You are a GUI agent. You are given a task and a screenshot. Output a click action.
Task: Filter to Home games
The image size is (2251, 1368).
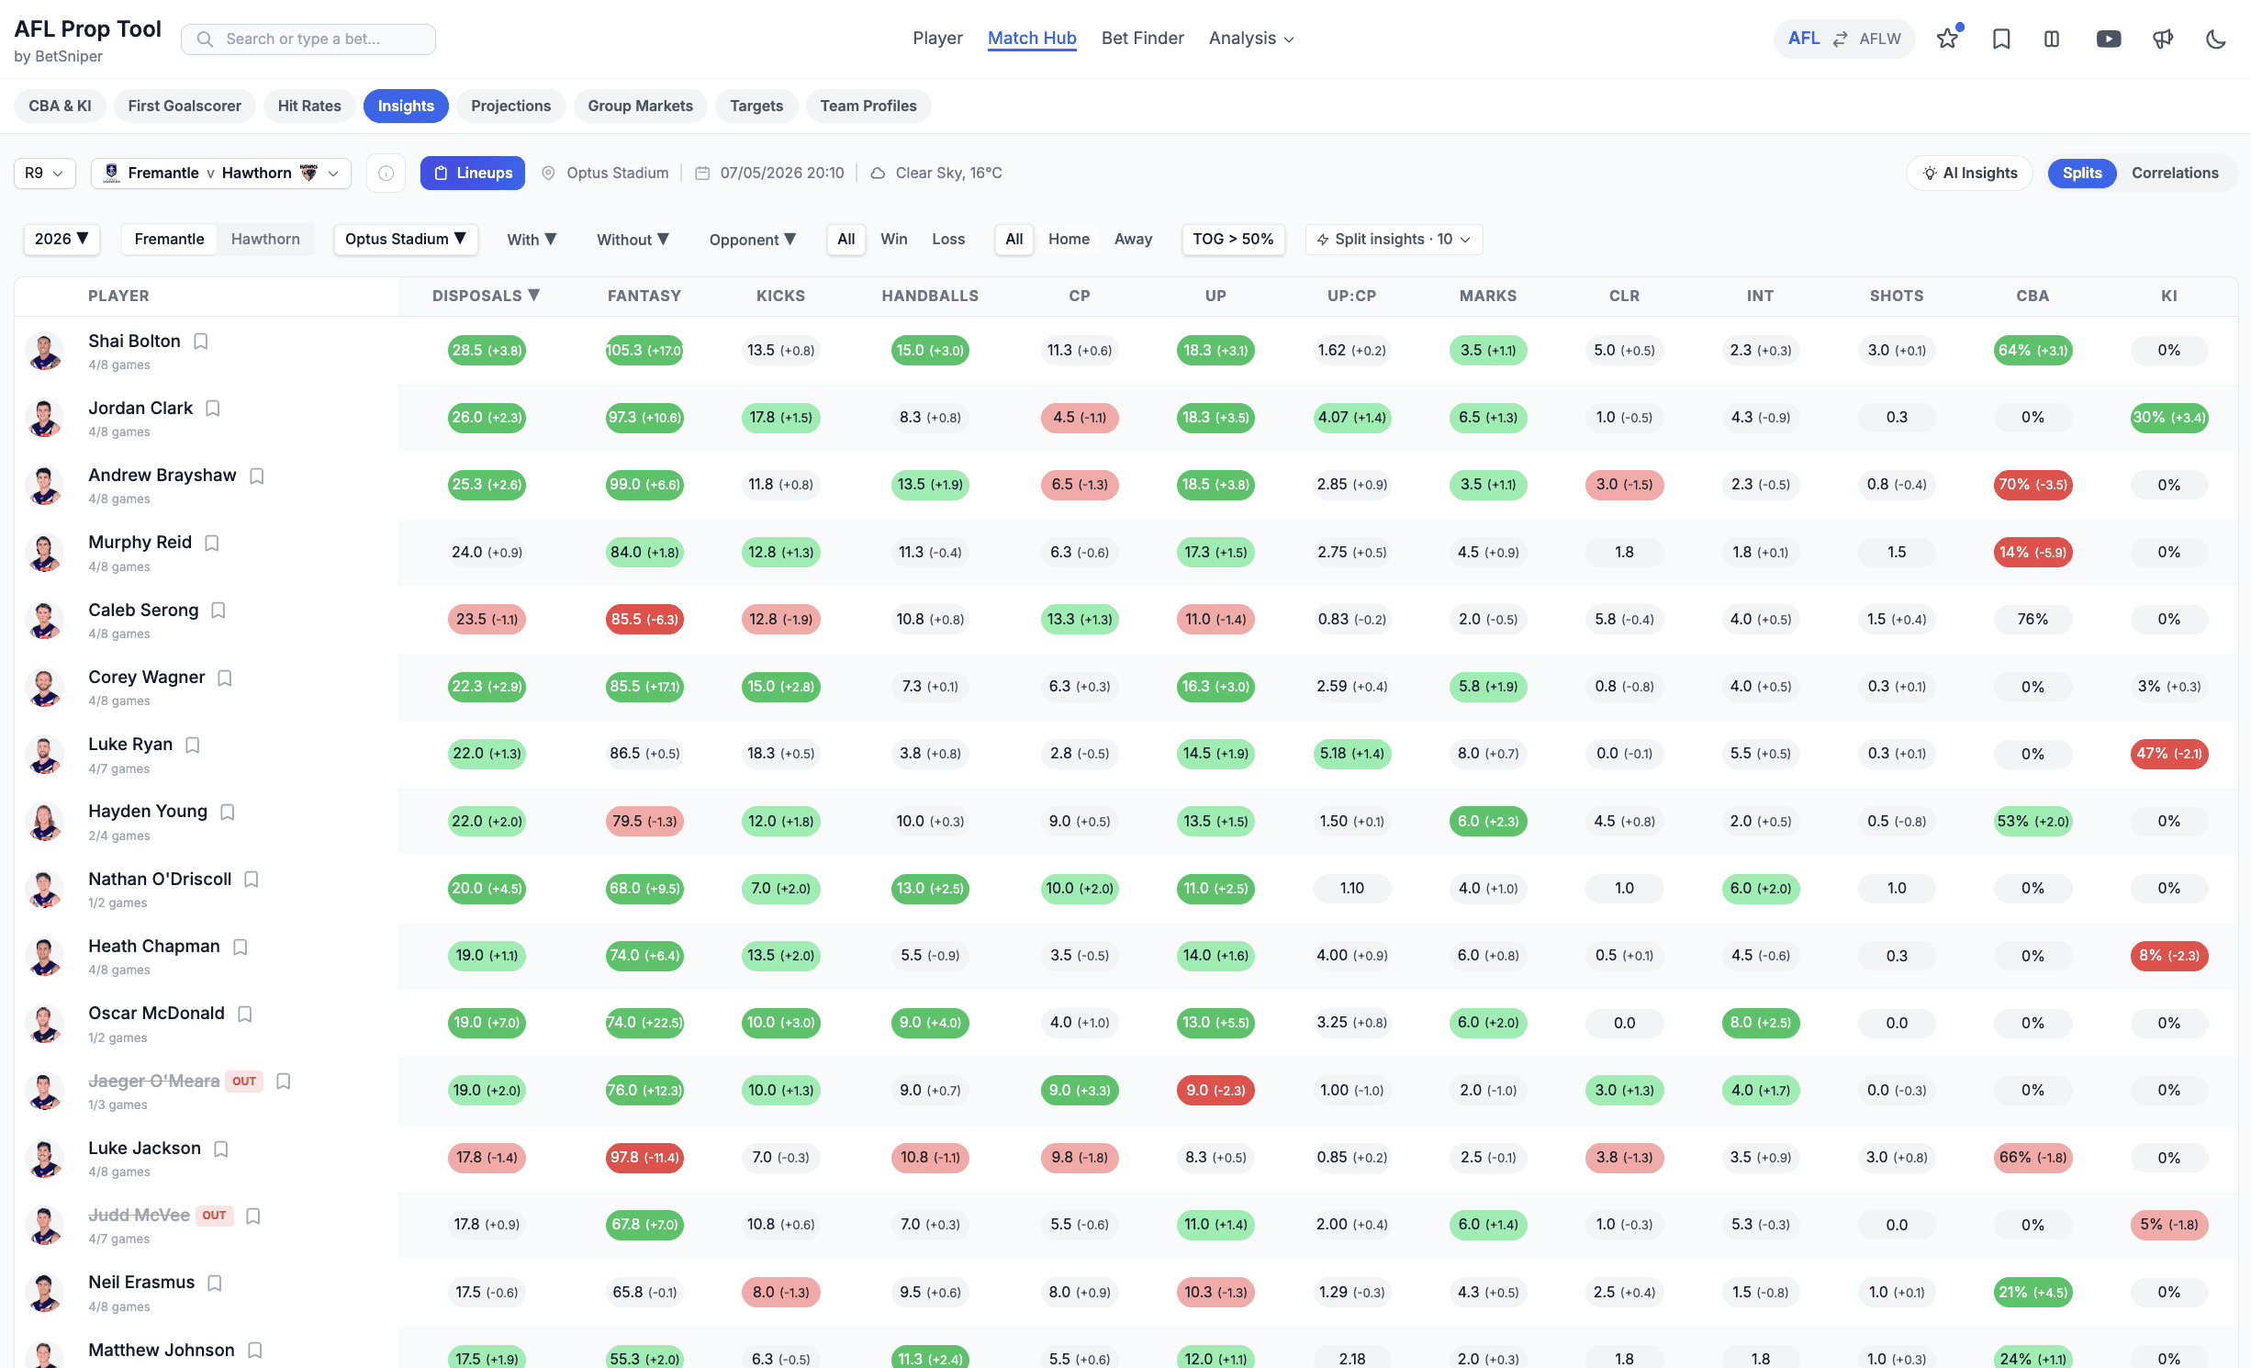[x=1069, y=239]
